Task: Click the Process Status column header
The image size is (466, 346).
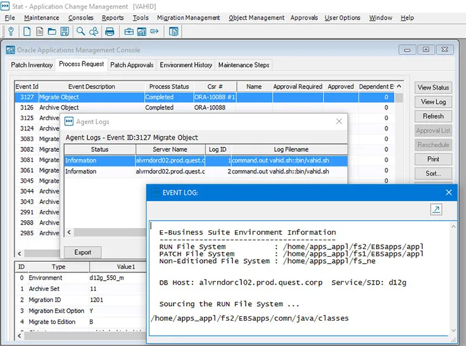Action: (x=169, y=87)
